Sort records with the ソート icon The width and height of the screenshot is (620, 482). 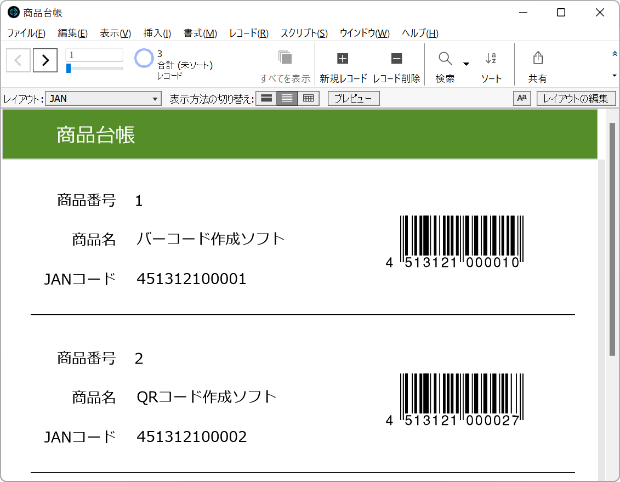coord(491,58)
